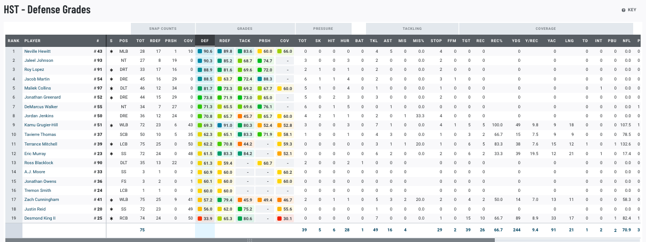Select the COVERAGE group header
This screenshot has height=242, width=646.
click(546, 29)
